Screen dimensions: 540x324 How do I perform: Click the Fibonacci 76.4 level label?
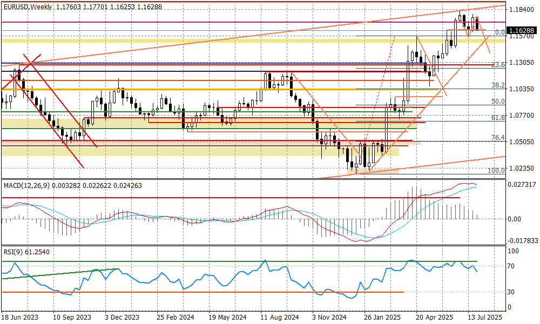point(498,138)
